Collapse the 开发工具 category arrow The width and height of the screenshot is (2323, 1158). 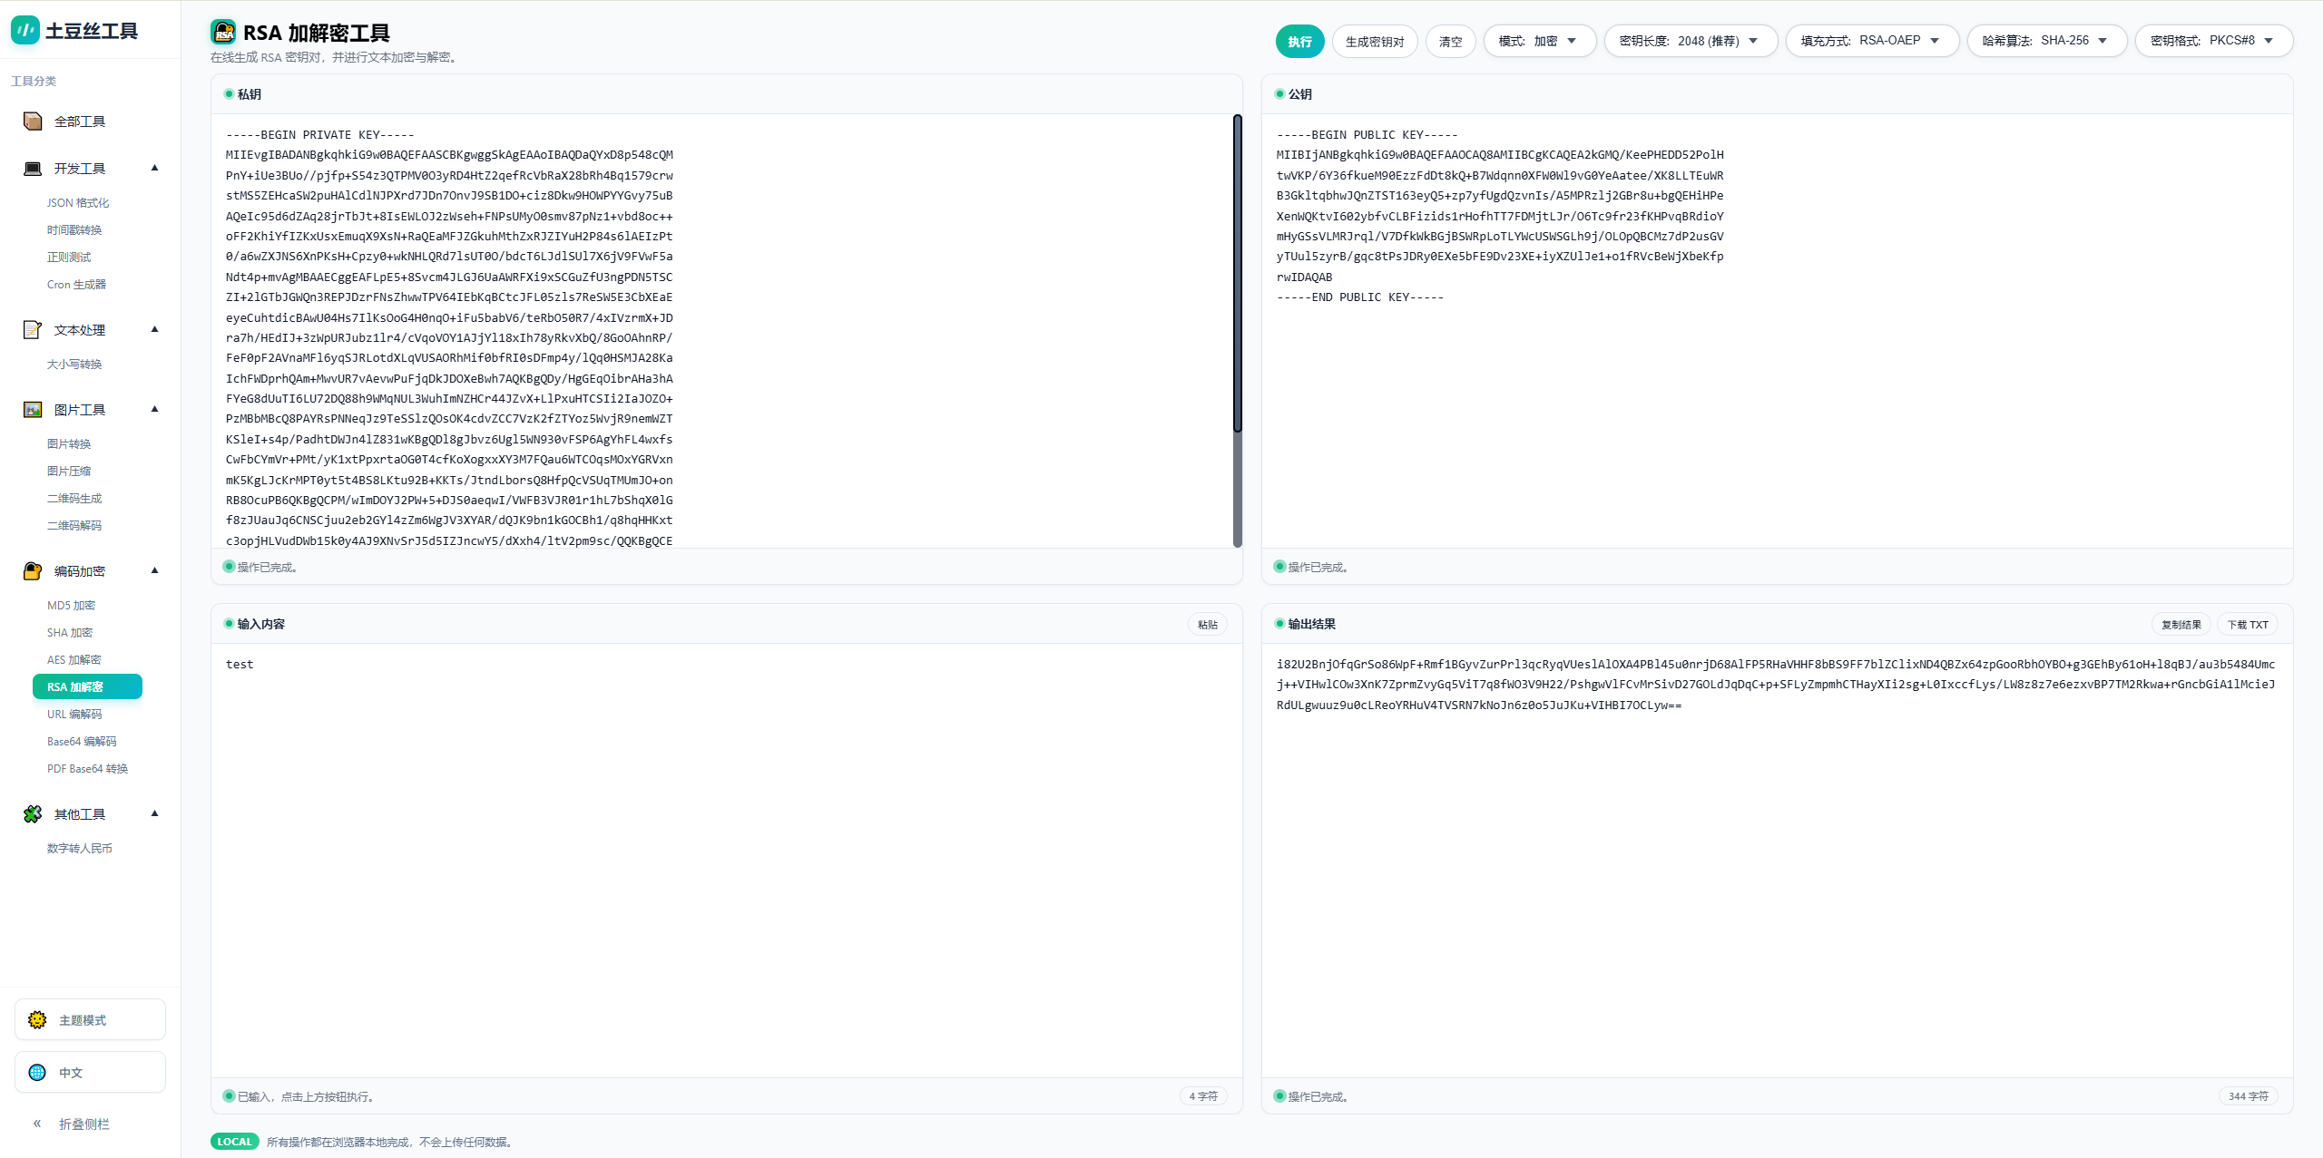(154, 168)
